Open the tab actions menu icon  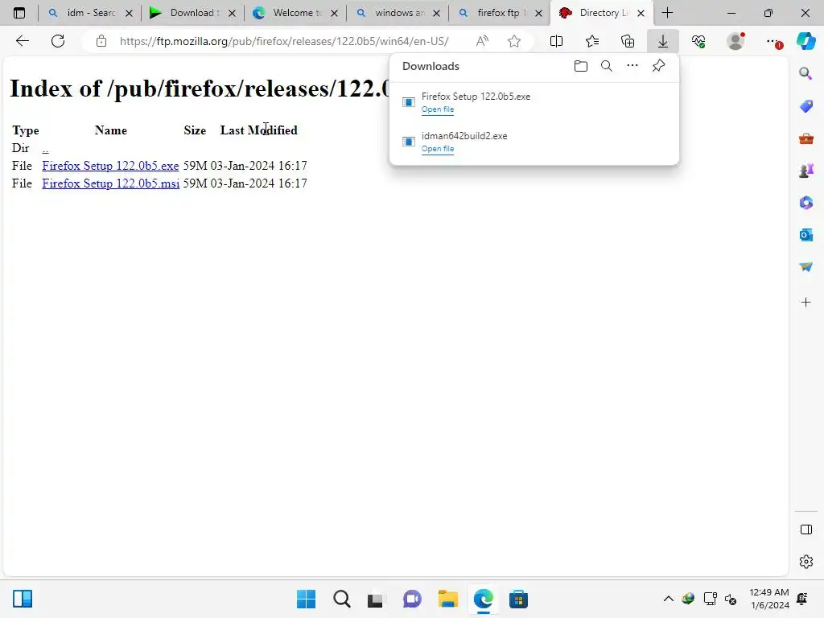click(19, 13)
